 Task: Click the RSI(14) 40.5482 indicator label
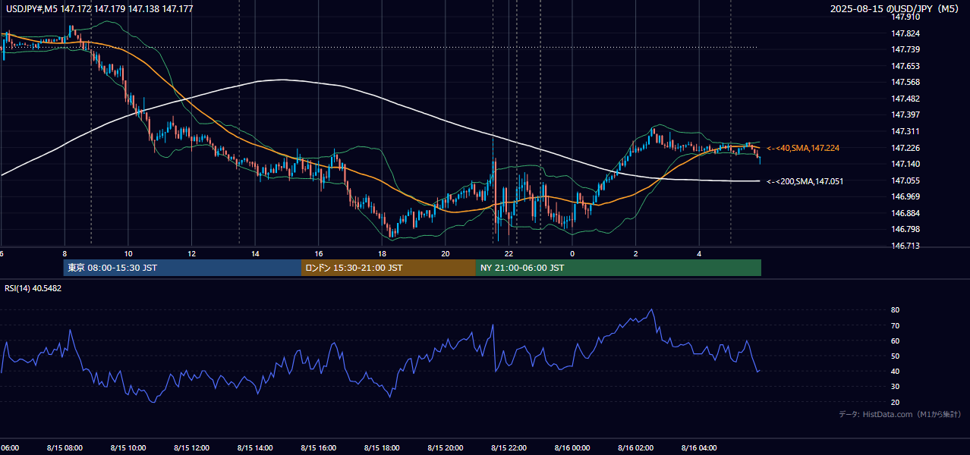[x=33, y=288]
